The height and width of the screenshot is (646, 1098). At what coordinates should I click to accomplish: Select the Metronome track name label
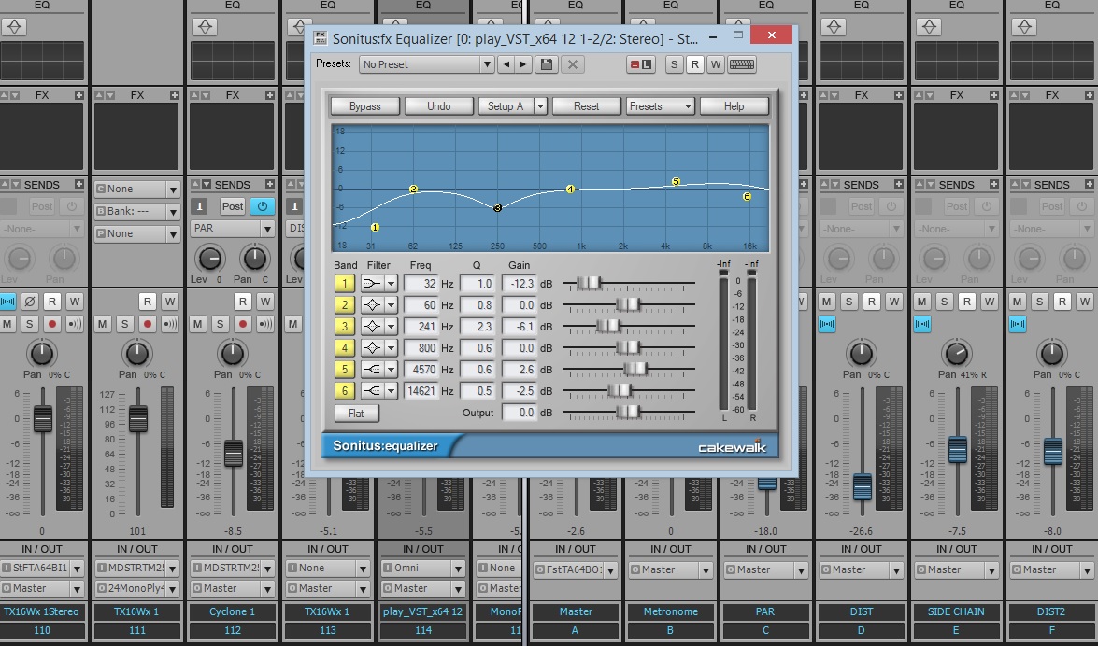pyautogui.click(x=671, y=611)
